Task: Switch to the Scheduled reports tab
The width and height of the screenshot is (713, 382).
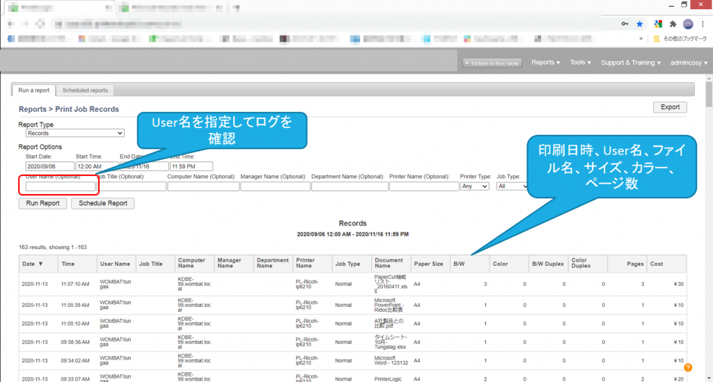Action: coord(85,90)
